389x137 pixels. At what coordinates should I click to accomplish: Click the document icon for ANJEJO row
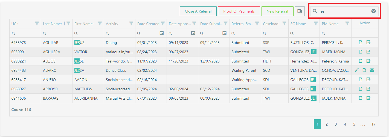point(361,80)
